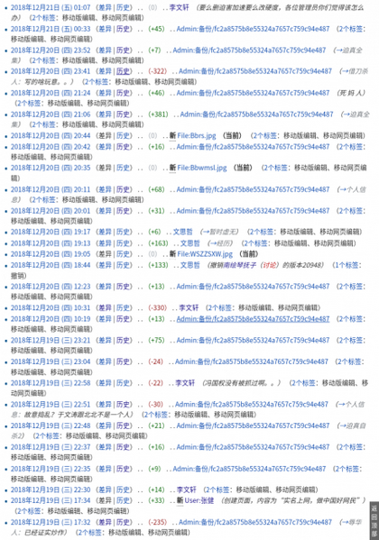Open the Admin:备份 page in the (+75) row
The image size is (379, 540).
click(x=253, y=340)
